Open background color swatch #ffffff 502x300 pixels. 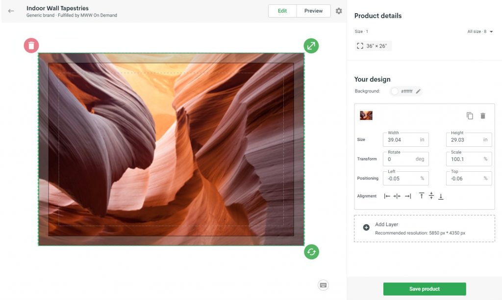(x=395, y=91)
